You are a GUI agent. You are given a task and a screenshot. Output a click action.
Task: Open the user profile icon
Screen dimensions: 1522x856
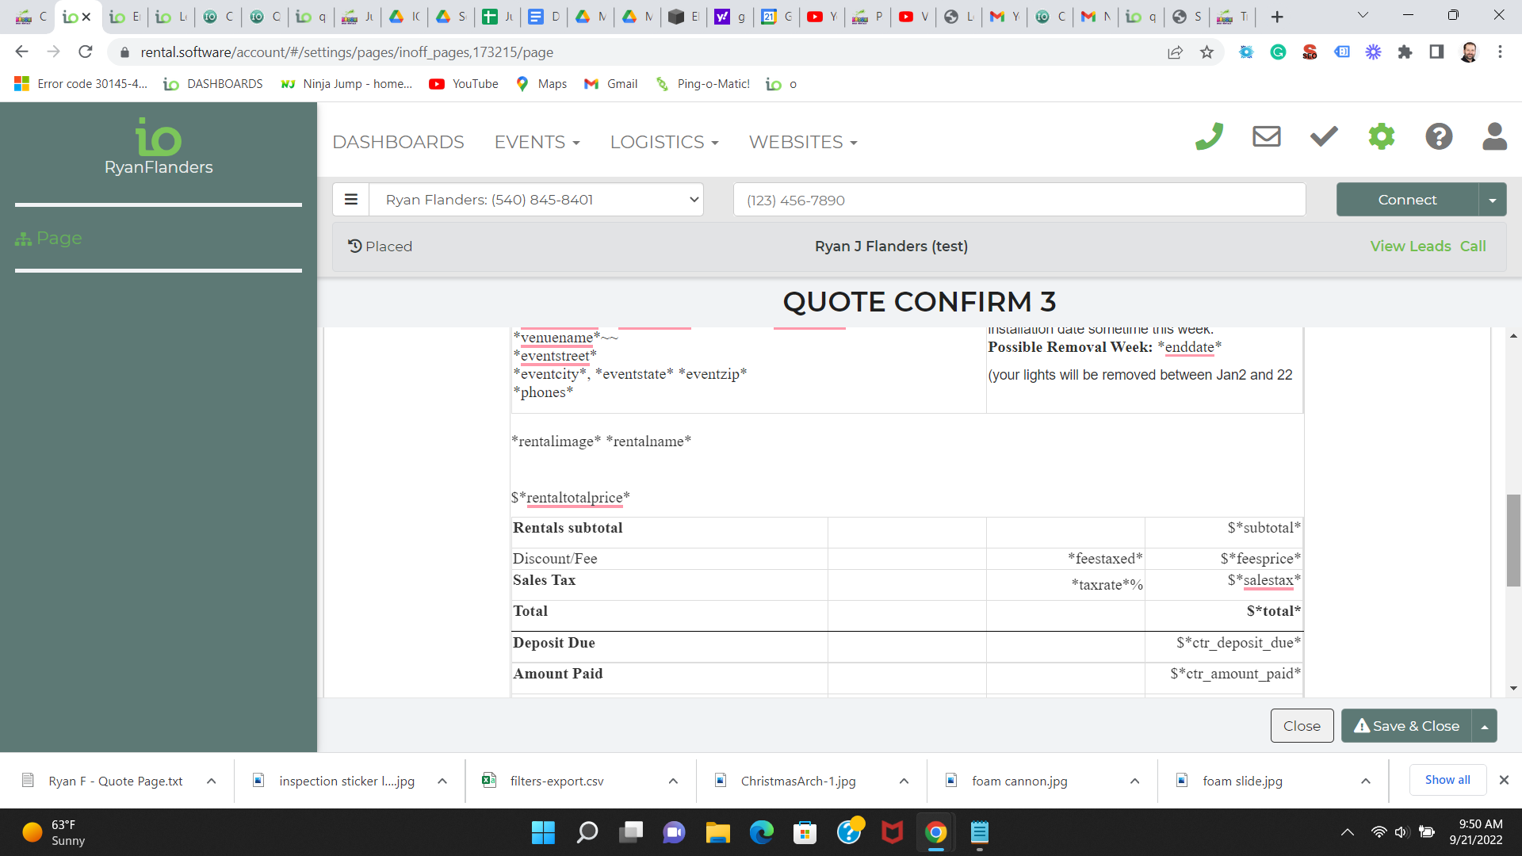[1494, 136]
